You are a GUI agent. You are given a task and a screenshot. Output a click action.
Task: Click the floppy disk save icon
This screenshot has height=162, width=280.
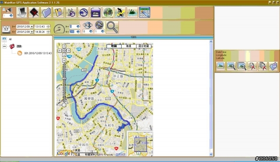(x=58, y=13)
